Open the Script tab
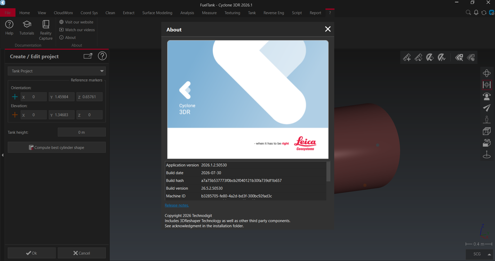 (297, 13)
